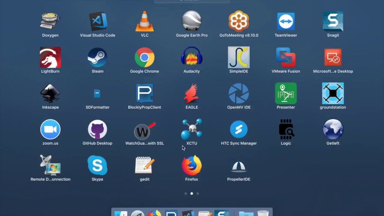This screenshot has width=384, height=216.
Task: Open BlocklyPropClient in Launchpad grid
Action: click(x=145, y=93)
